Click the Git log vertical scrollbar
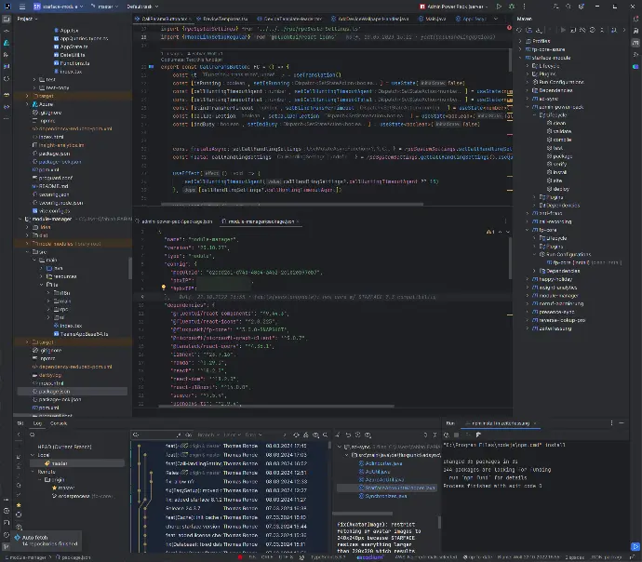The width and height of the screenshot is (642, 562). (329, 447)
